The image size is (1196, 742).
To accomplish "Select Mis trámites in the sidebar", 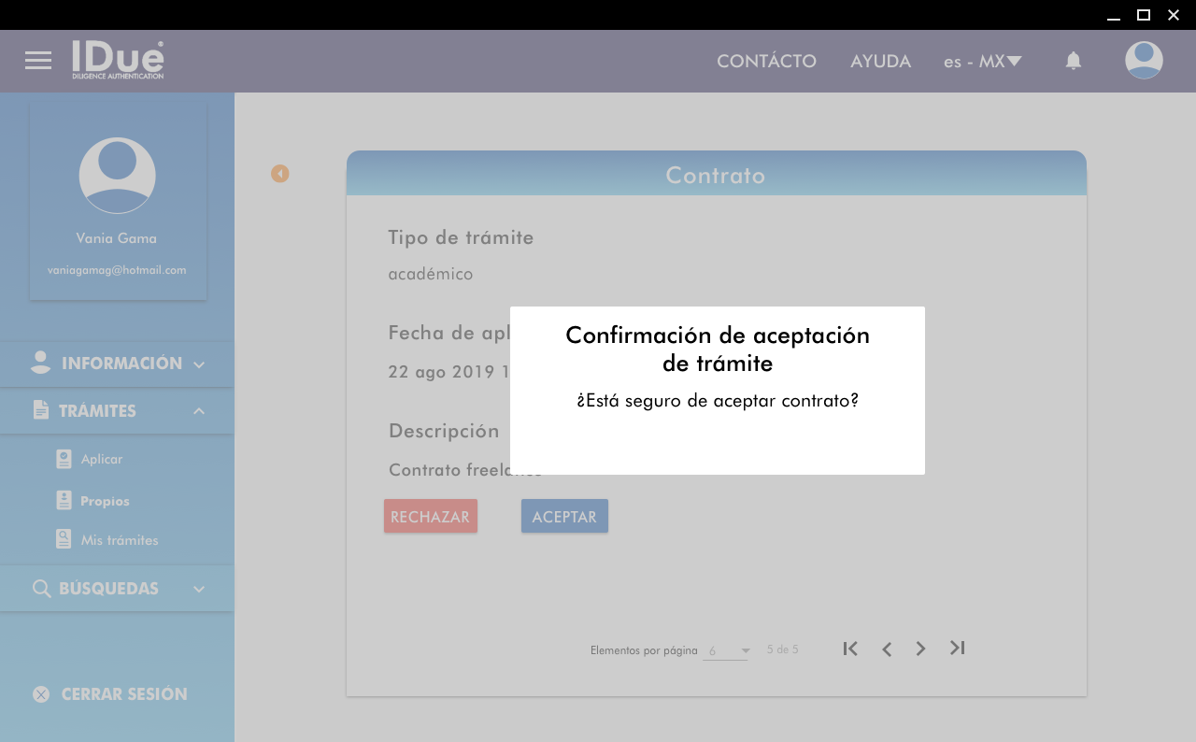I will click(119, 540).
